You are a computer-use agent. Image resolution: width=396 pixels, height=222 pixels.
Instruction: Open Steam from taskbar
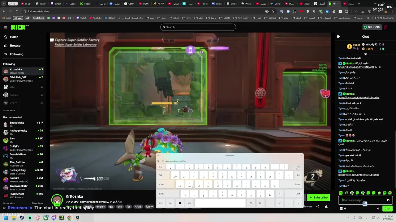22,218
